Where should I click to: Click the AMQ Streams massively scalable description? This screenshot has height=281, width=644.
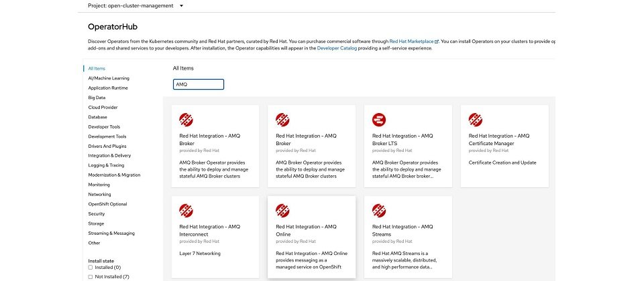[405, 260]
